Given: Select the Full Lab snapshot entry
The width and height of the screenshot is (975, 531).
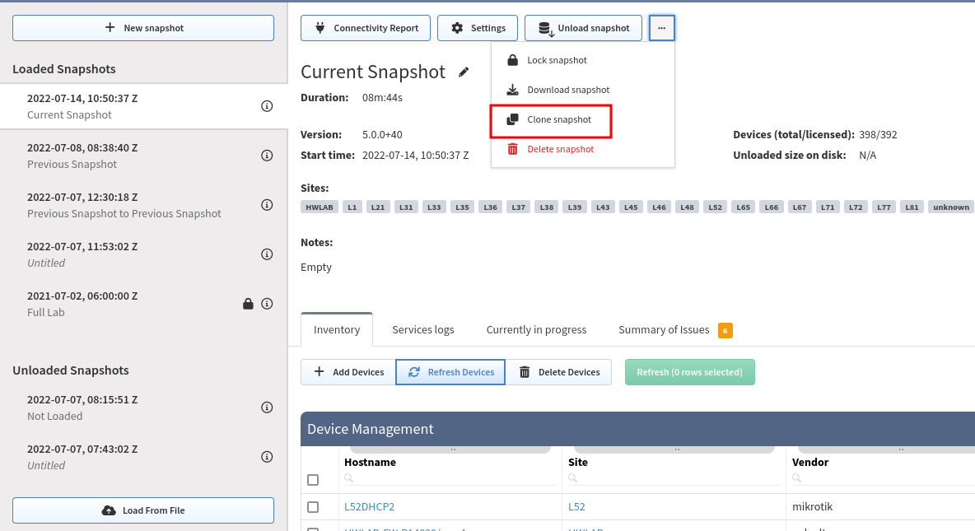Looking at the screenshot, I should click(143, 304).
